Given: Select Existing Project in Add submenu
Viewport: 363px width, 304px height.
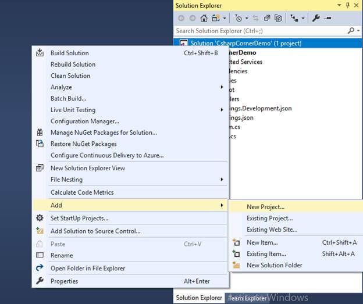Looking at the screenshot, I should tap(296, 218).
